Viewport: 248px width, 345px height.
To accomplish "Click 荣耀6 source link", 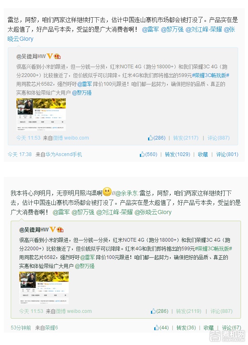I will pos(51,328).
